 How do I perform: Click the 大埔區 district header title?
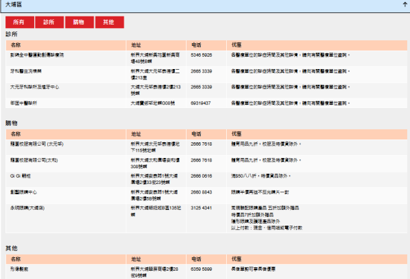[14, 5]
